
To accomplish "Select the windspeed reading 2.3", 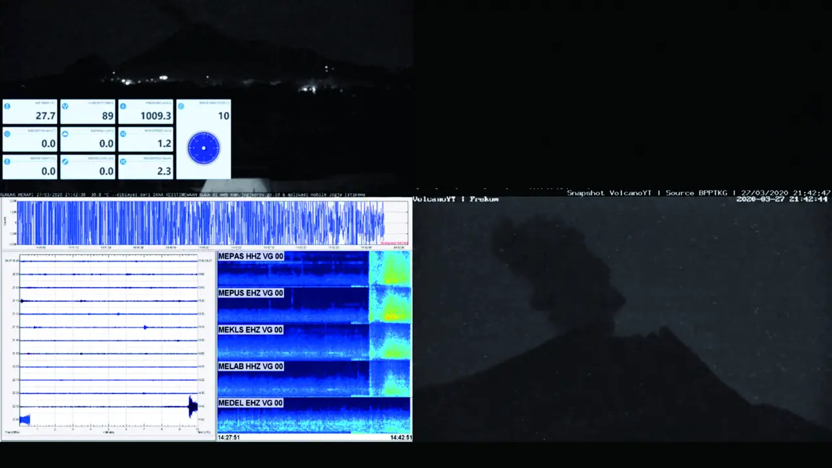I will (x=164, y=172).
